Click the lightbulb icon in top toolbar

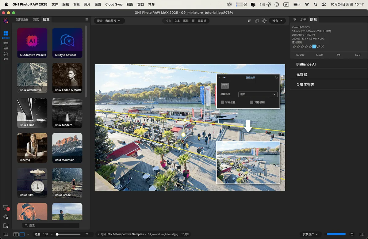264,21
